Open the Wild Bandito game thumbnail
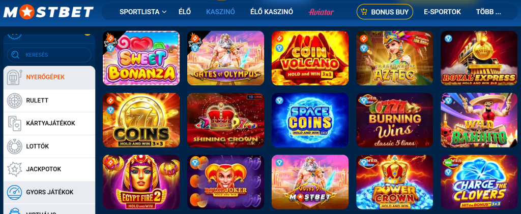Viewport: 521px width, 214px height. [x=479, y=120]
